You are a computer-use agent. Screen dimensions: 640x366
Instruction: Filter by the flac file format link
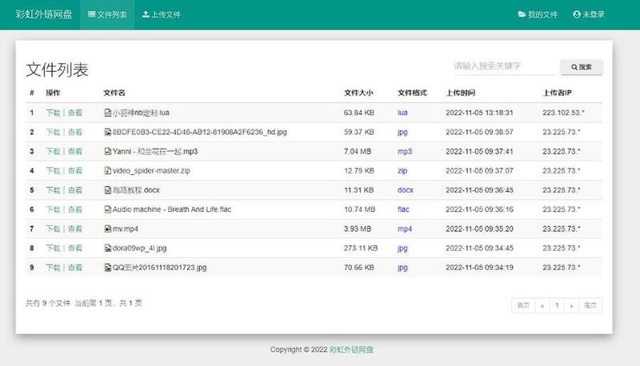[404, 209]
